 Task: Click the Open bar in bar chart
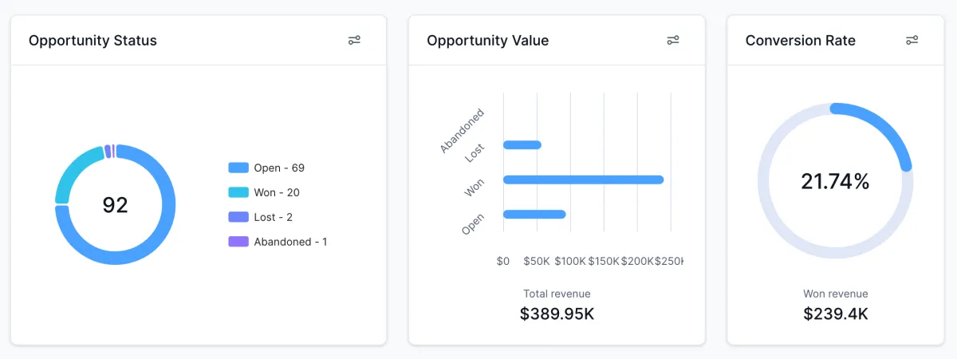[x=534, y=214]
